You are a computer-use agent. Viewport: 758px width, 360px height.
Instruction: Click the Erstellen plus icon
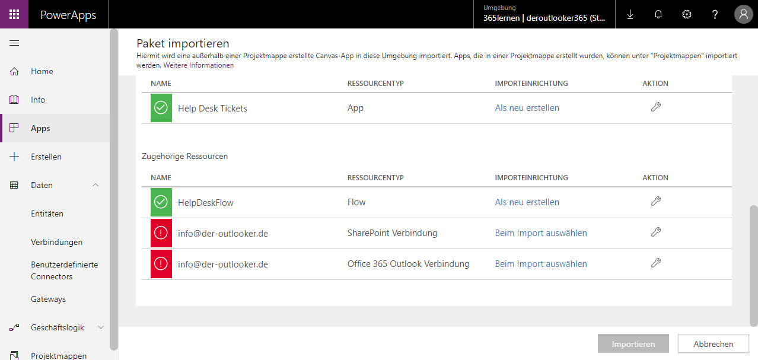click(x=15, y=157)
